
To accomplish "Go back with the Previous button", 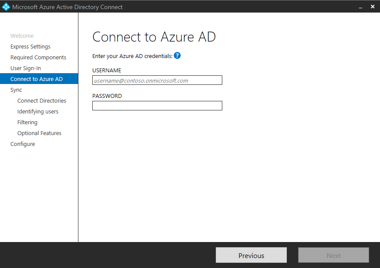I will 251,255.
